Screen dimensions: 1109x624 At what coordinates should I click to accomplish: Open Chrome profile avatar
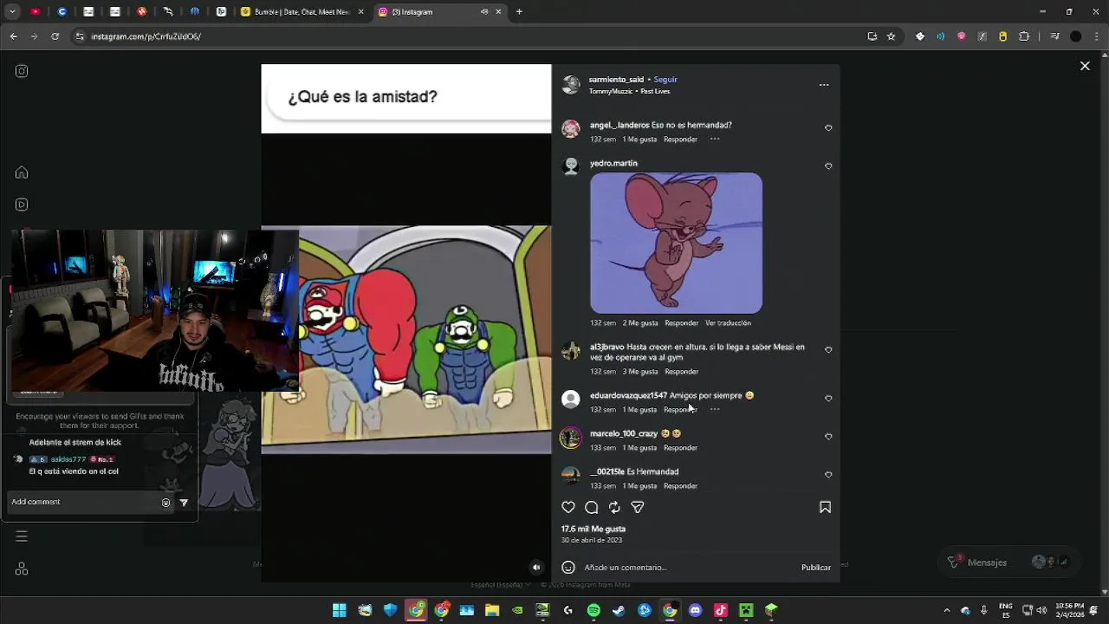[x=1075, y=36]
